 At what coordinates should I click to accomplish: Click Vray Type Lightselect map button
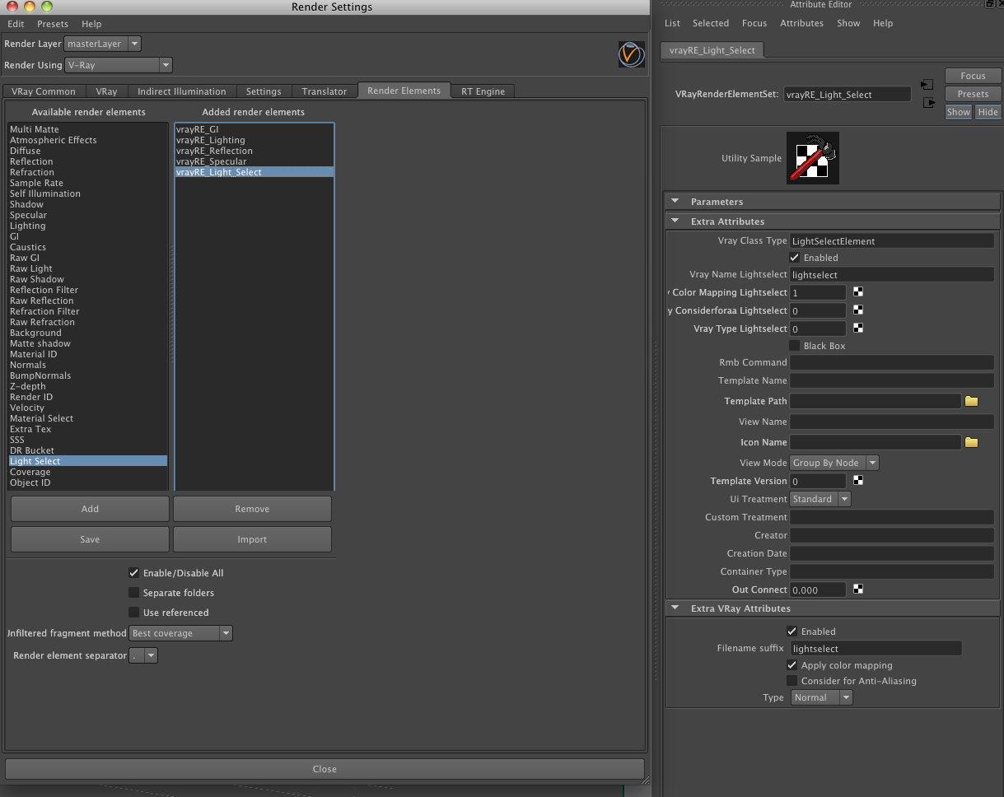[857, 329]
